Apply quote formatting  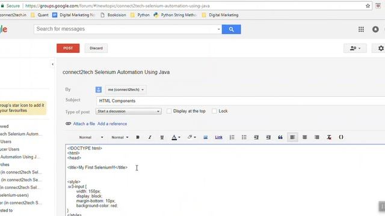coord(280,137)
